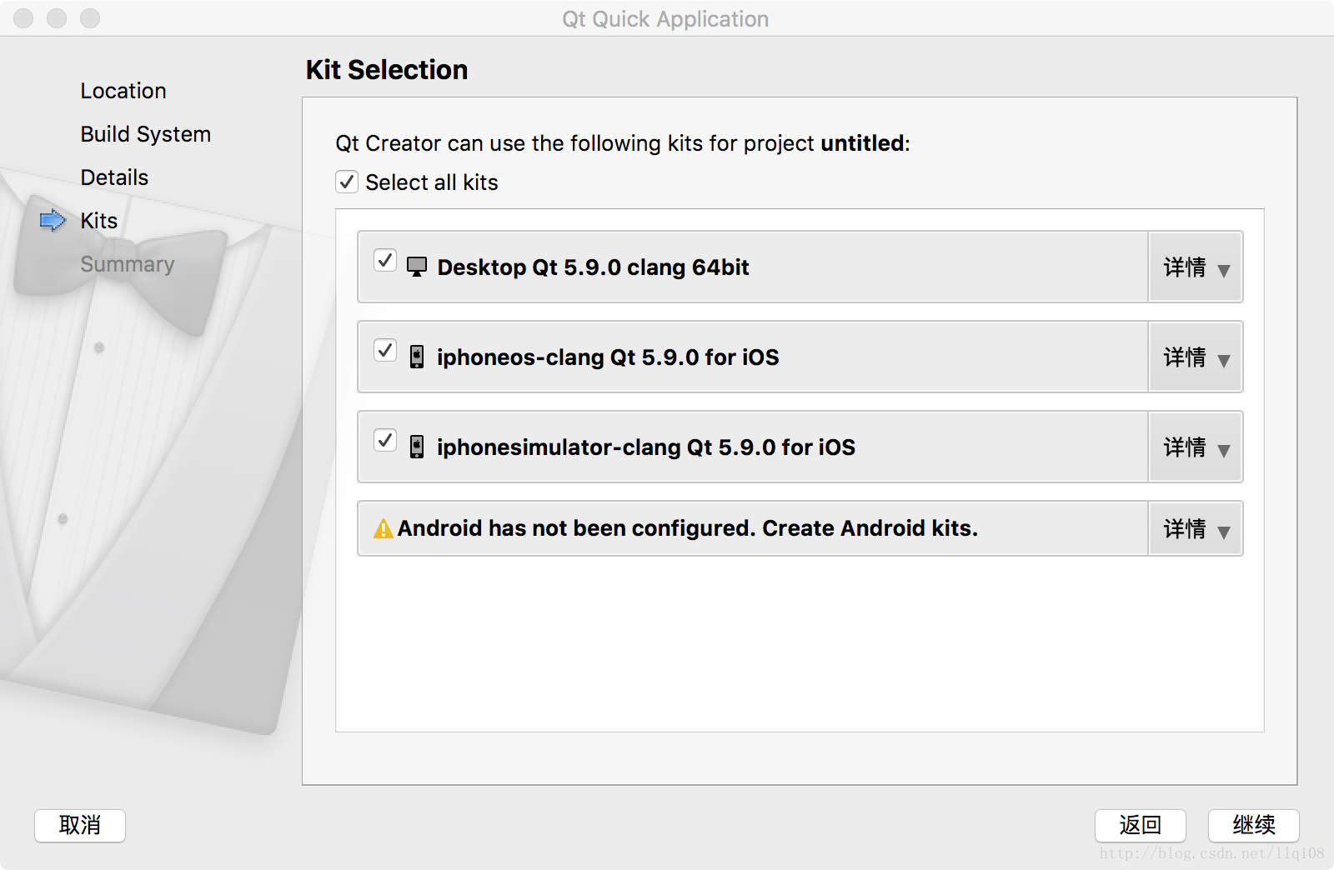Click Android has not been configured message
1334x870 pixels.
pyautogui.click(x=687, y=528)
